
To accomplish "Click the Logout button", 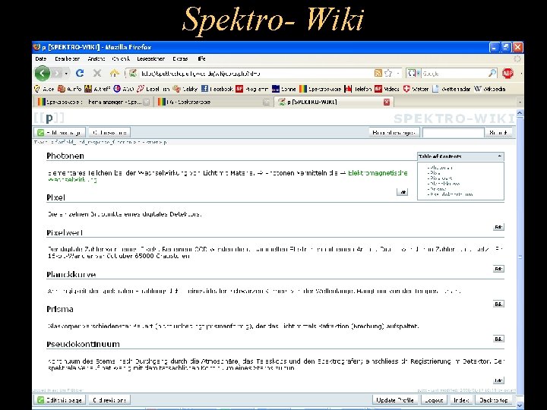I will pyautogui.click(x=434, y=400).
